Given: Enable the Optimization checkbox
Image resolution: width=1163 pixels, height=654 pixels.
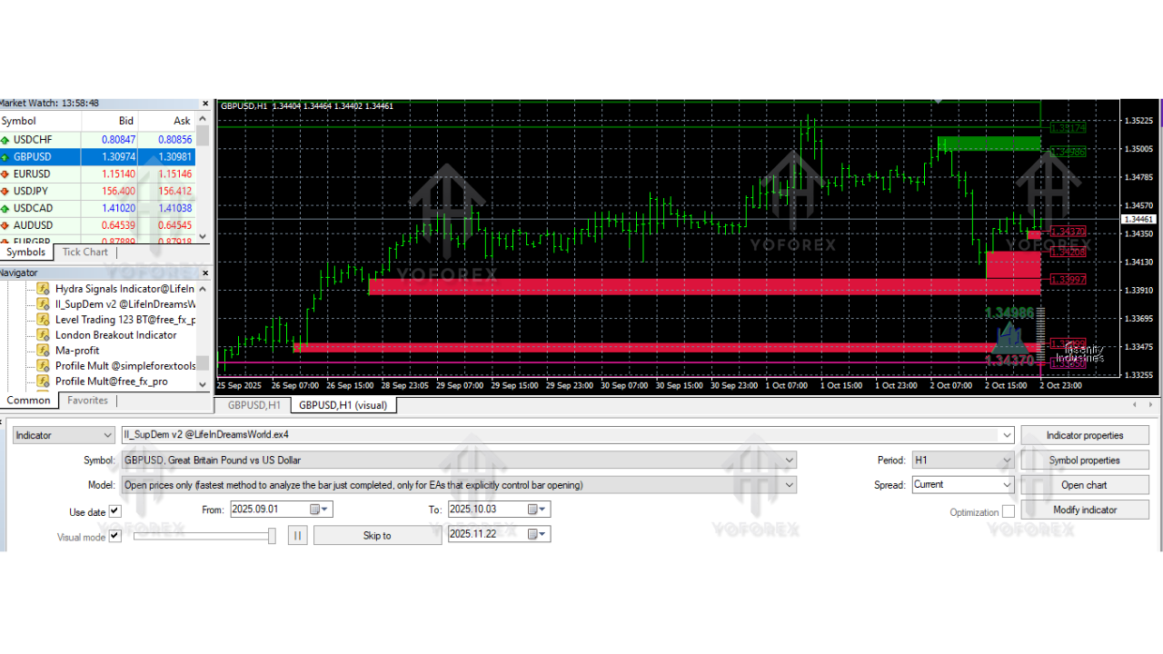Looking at the screenshot, I should (x=1009, y=511).
